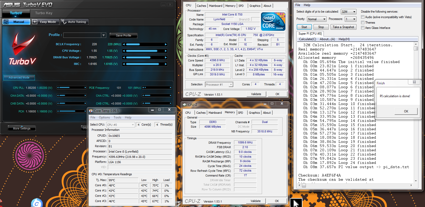Image resolution: width=425 pixels, height=207 pixels.
Task: Click the PCH voltage decrease arrow
Action: (x=58, y=111)
